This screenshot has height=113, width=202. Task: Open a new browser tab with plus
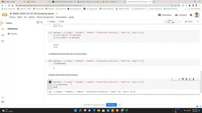coord(154,2)
